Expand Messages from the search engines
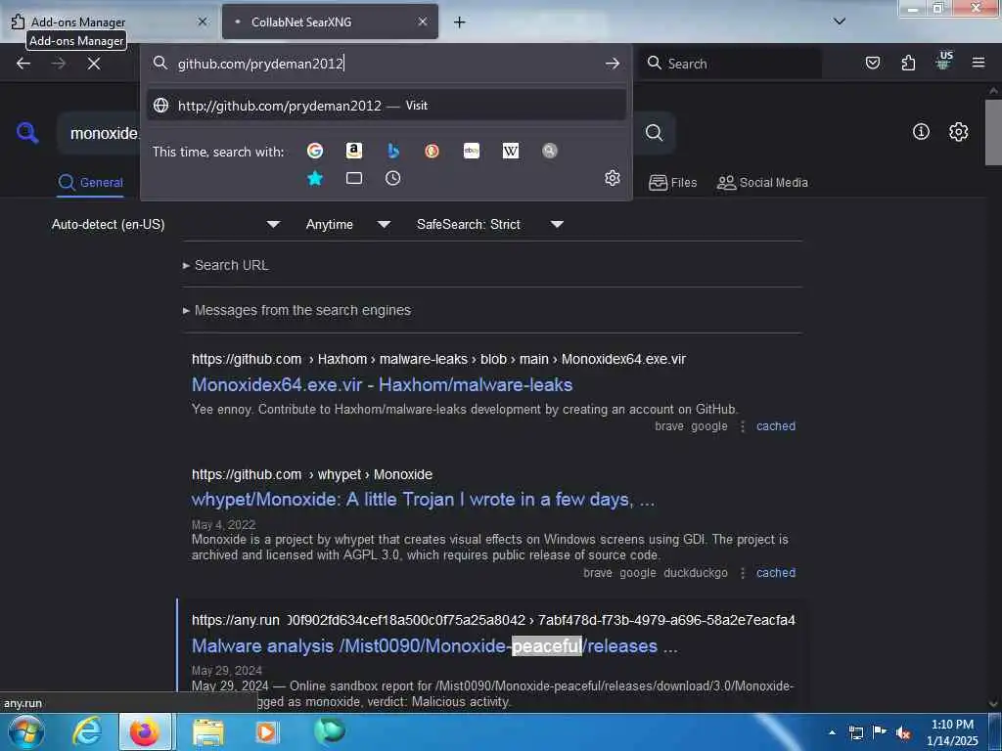 coord(296,310)
